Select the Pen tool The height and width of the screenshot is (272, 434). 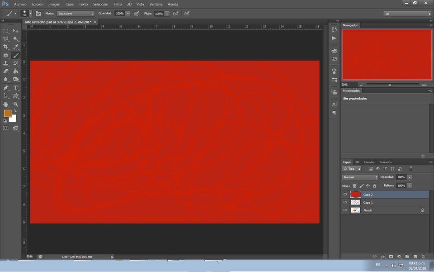coord(5,88)
